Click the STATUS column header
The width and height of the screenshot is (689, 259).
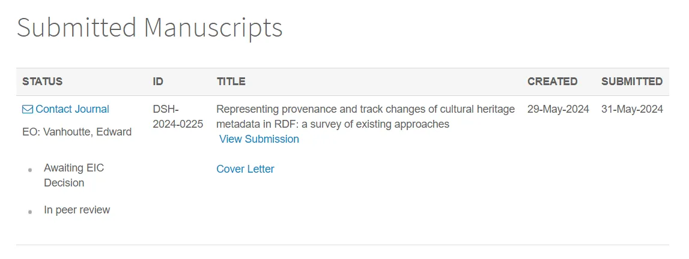42,82
